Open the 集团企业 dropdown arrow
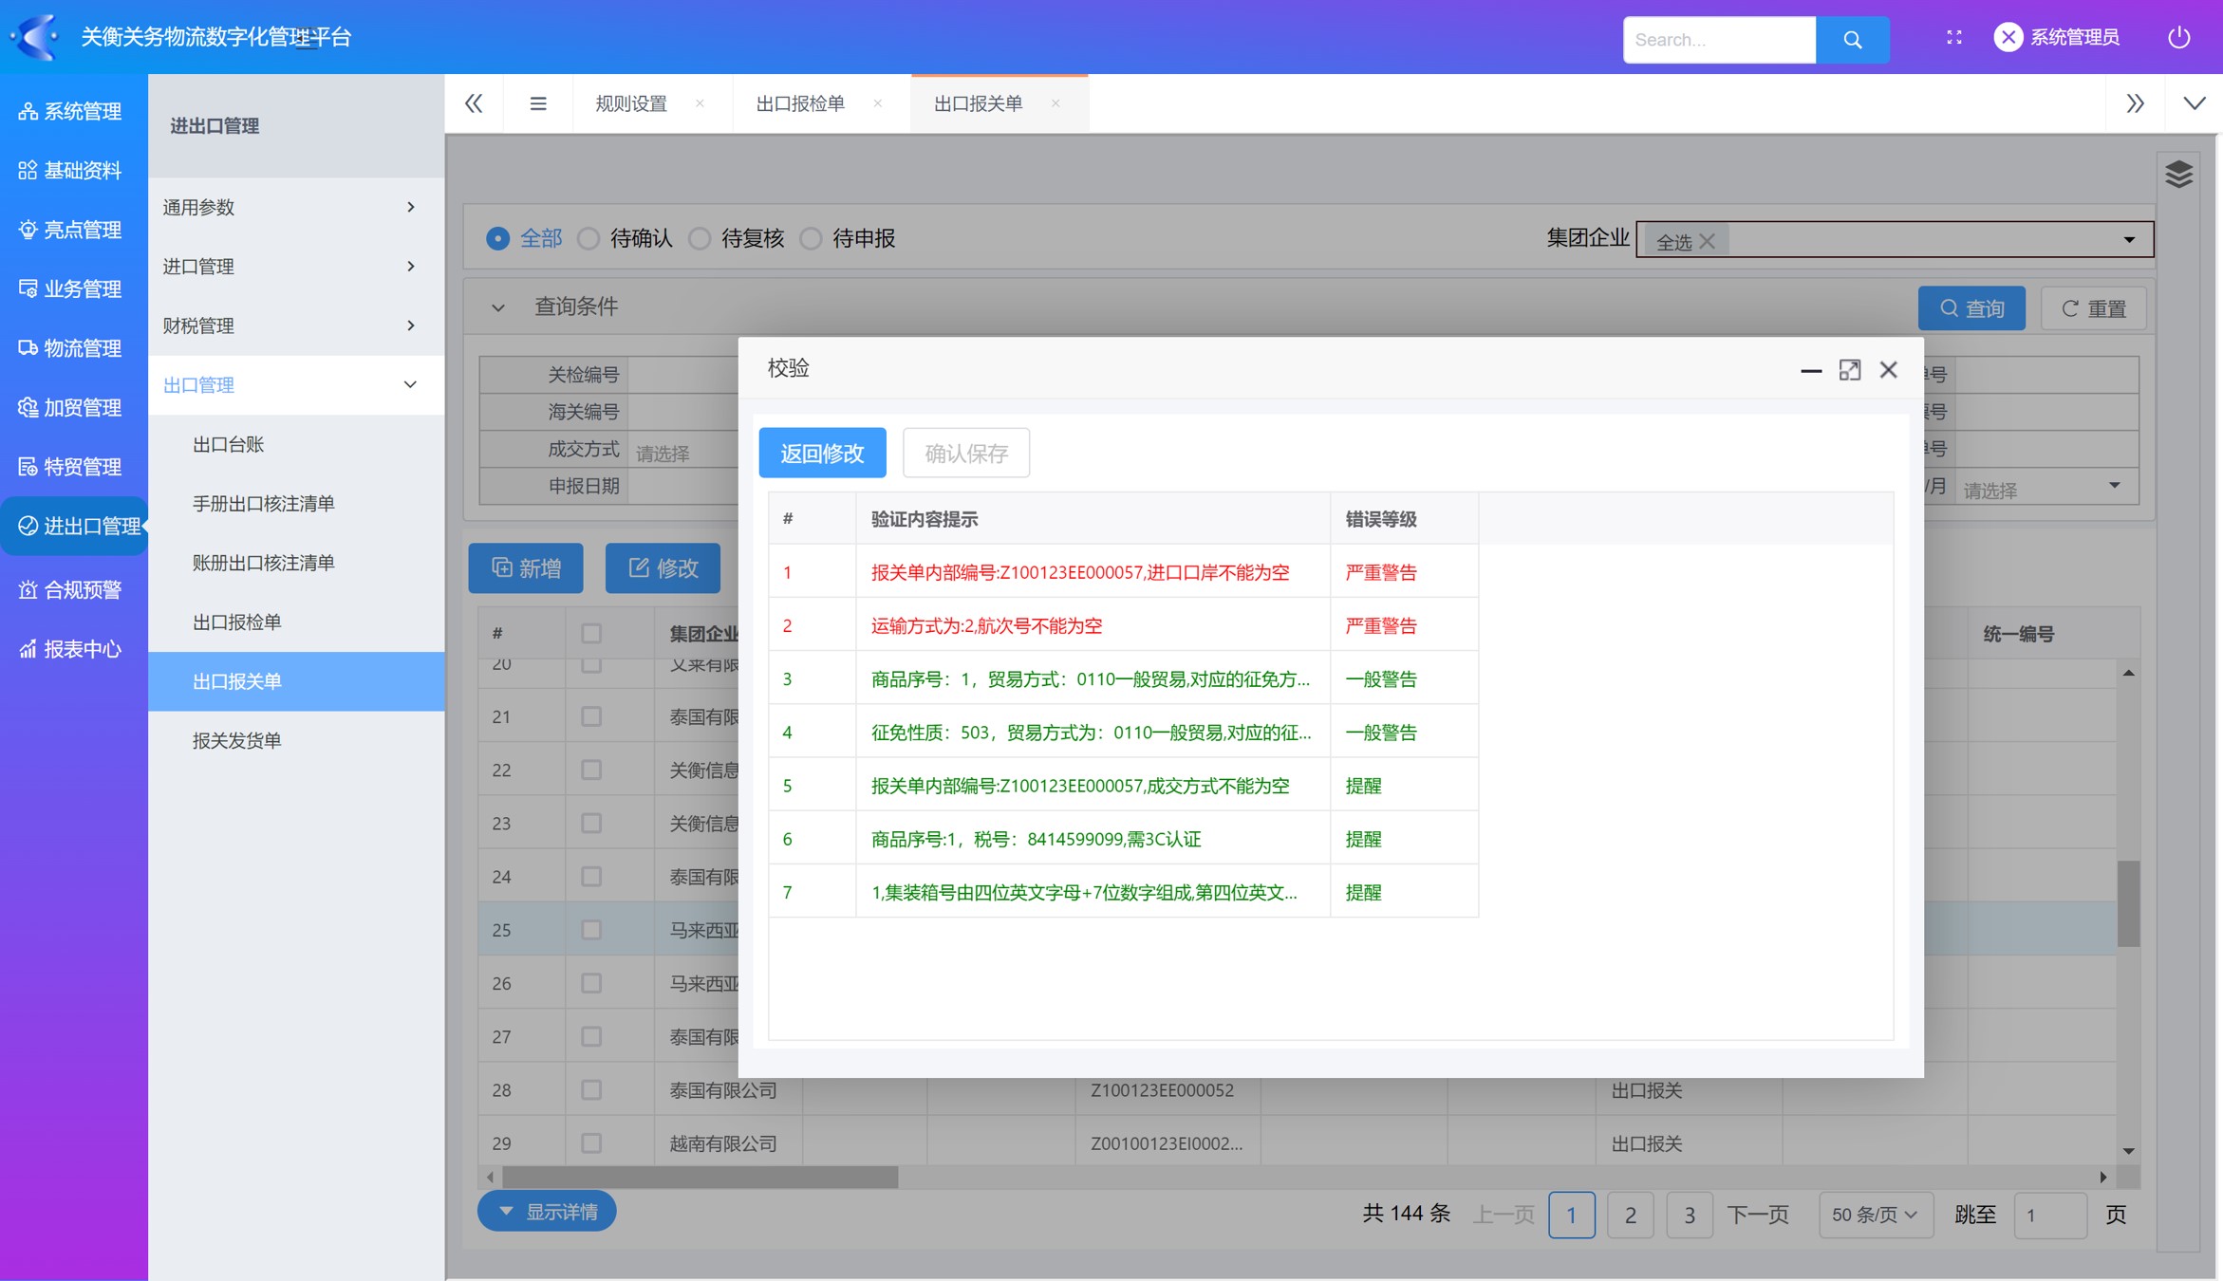The height and width of the screenshot is (1281, 2223). 2129,240
